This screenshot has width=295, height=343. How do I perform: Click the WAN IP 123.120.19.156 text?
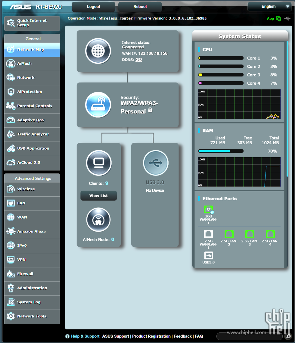[153, 53]
